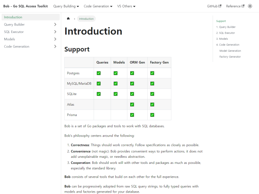The width and height of the screenshot is (259, 194).
Task: Click the home icon in breadcrumbs
Action: point(68,19)
